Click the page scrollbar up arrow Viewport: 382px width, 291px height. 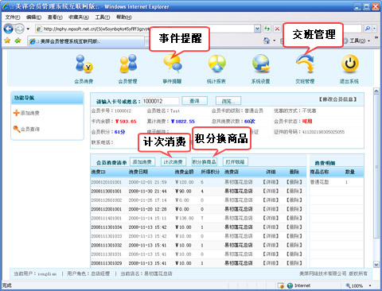click(376, 91)
